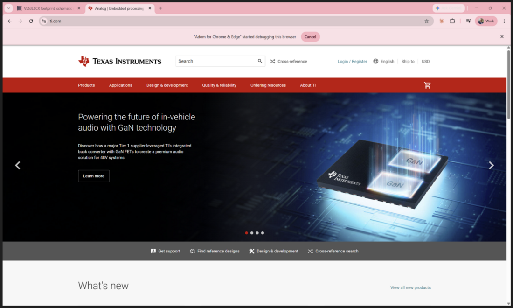Screen dimensions: 513x308
Task: Click the Get support link text
Action: pos(169,251)
